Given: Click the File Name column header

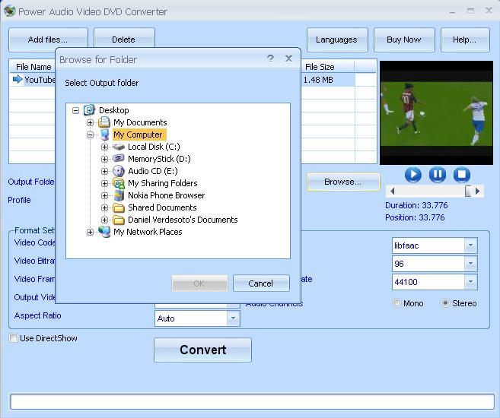Looking at the screenshot, I should pyautogui.click(x=33, y=67).
